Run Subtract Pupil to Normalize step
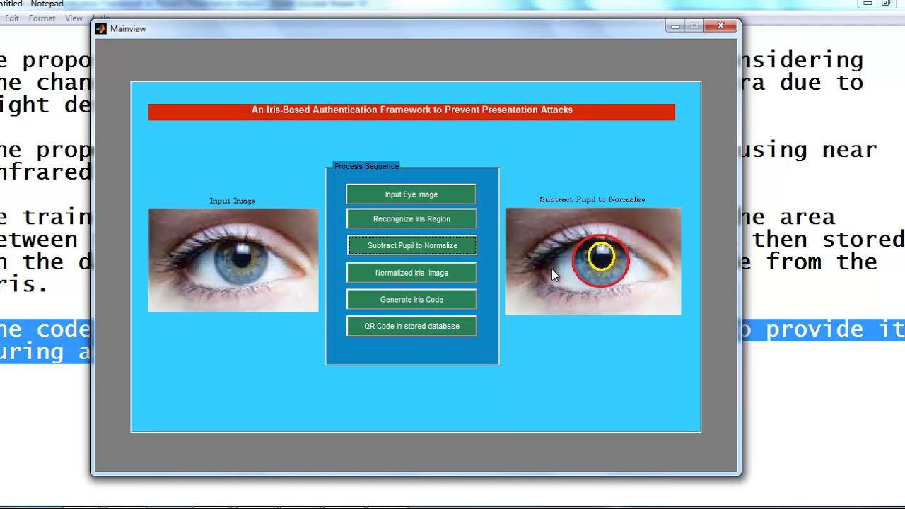The image size is (905, 509). [411, 245]
